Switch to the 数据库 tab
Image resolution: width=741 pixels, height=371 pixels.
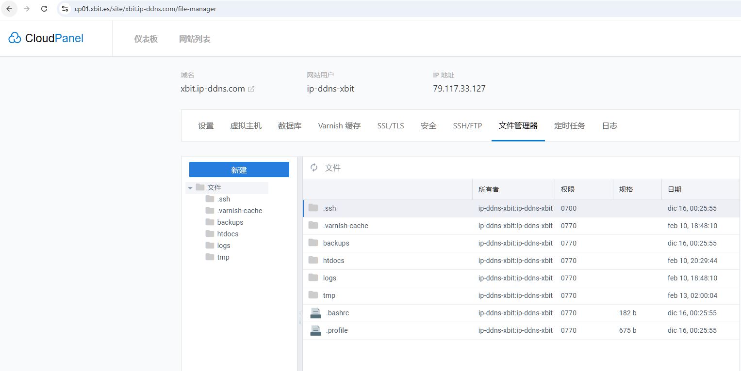290,125
